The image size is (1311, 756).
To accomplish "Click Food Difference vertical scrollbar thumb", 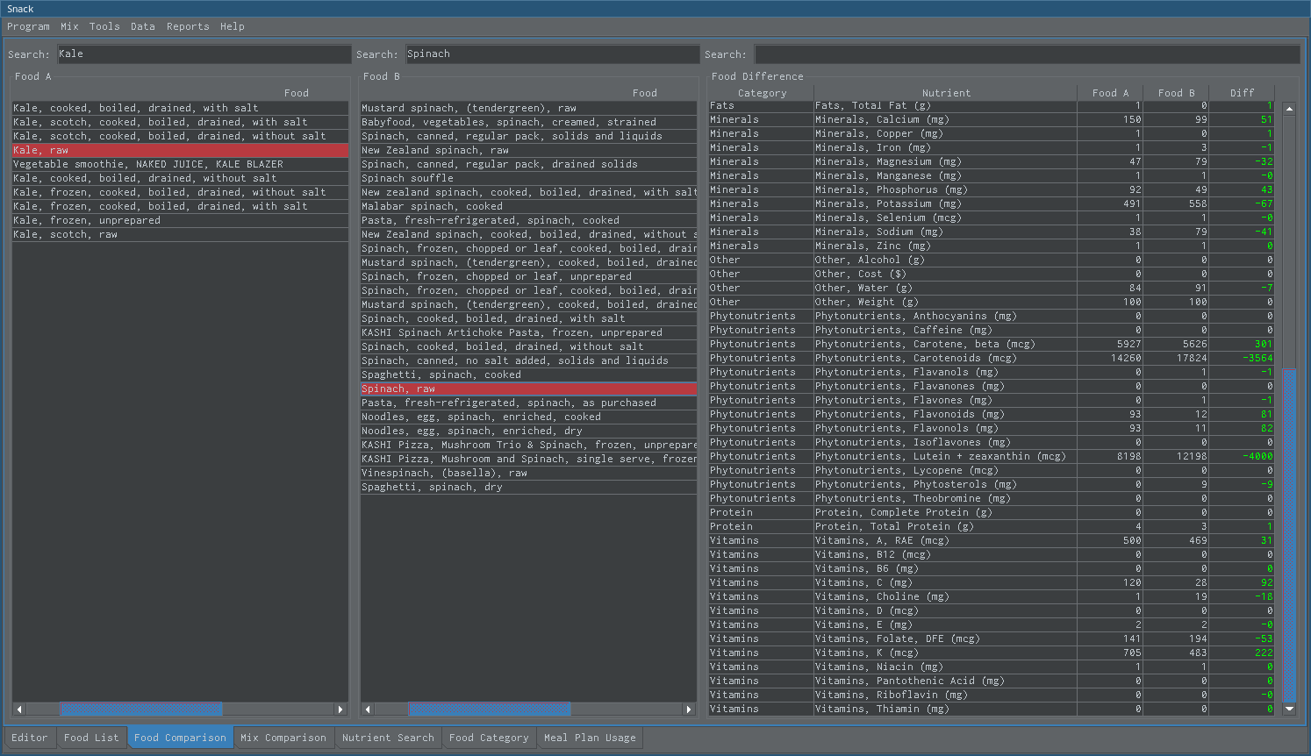I will point(1289,535).
